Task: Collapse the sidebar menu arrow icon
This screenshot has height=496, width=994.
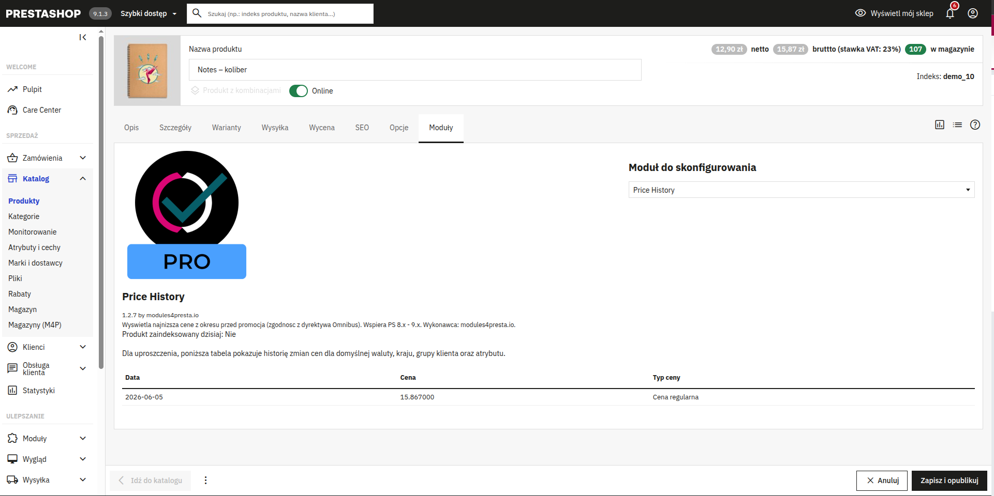Action: [x=83, y=37]
